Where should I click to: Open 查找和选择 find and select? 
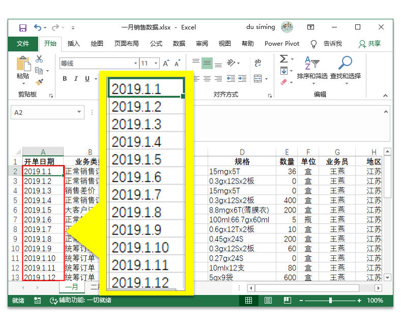click(x=346, y=70)
